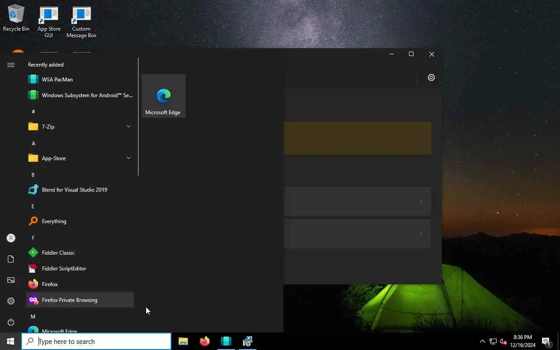Open Firefox from the taskbar
The height and width of the screenshot is (350, 560).
pos(205,341)
